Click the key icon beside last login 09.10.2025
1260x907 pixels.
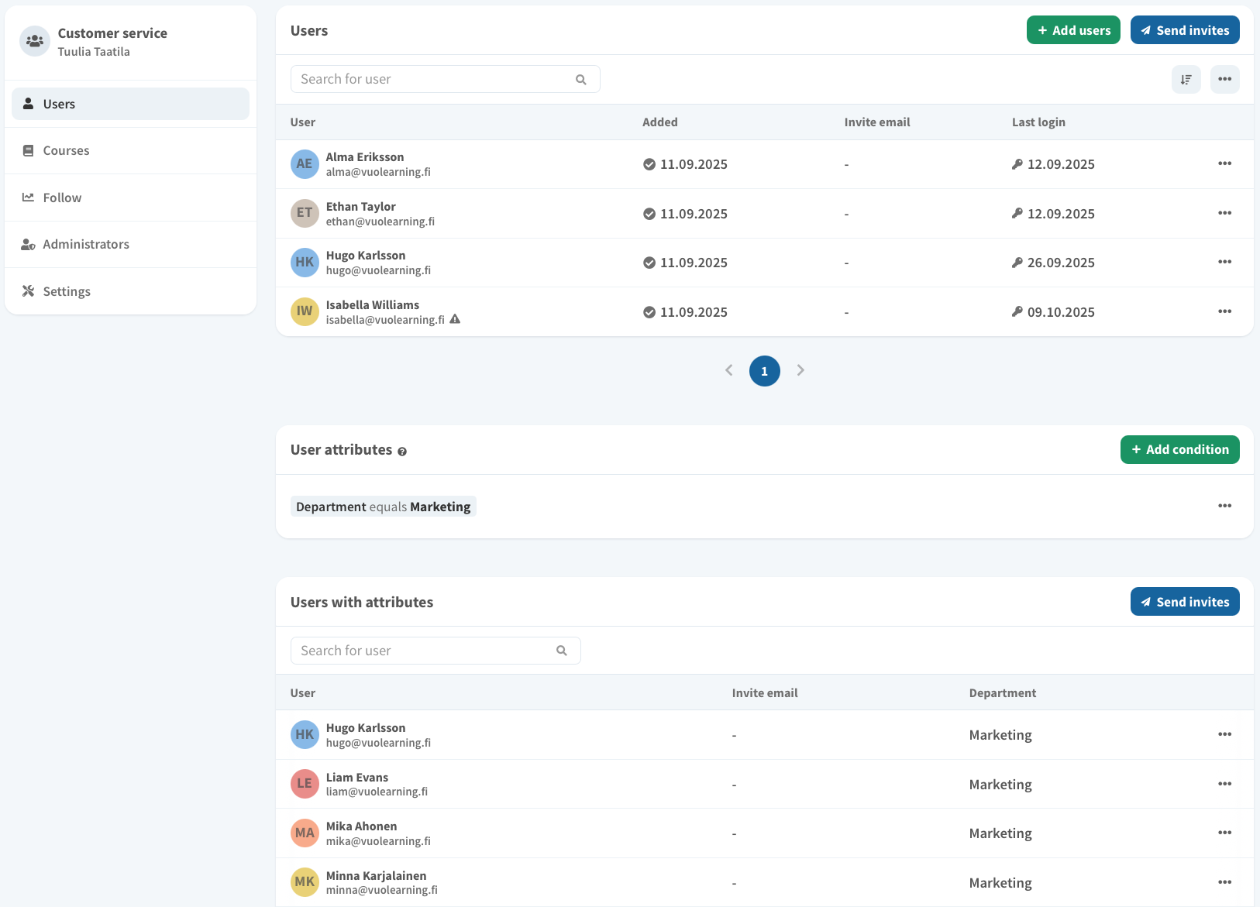pyautogui.click(x=1017, y=311)
